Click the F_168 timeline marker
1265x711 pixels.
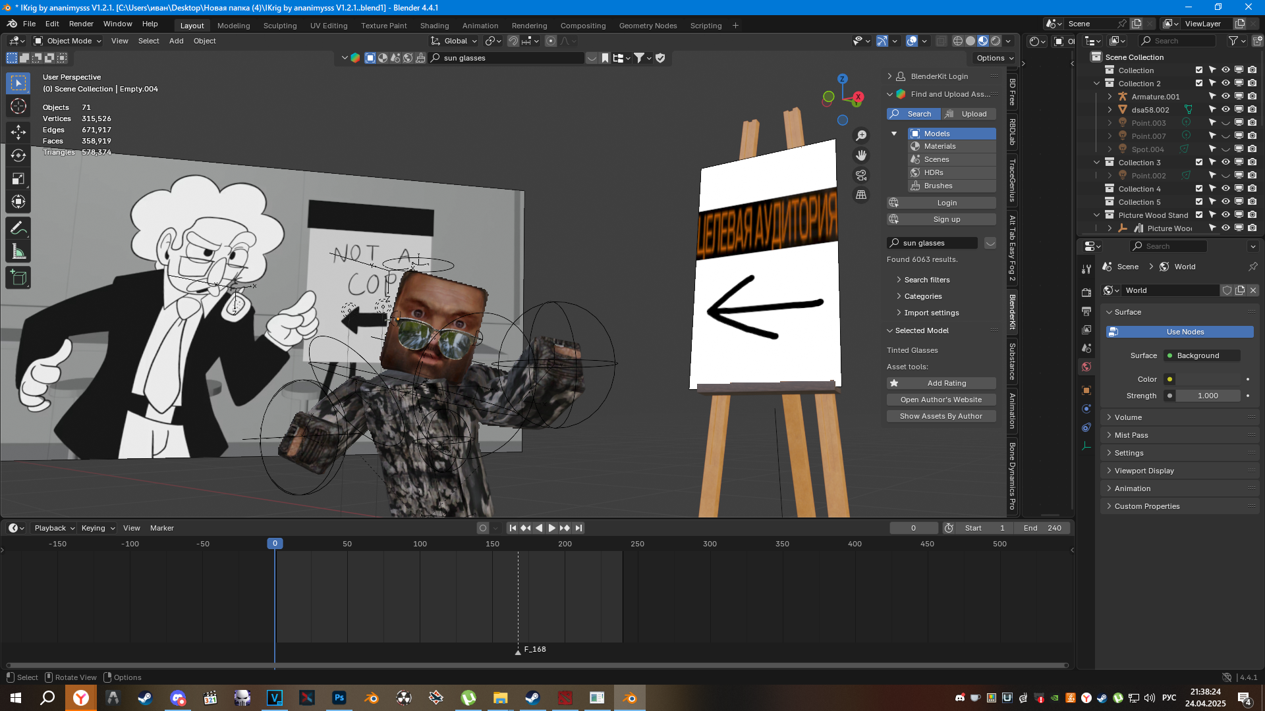(x=519, y=650)
